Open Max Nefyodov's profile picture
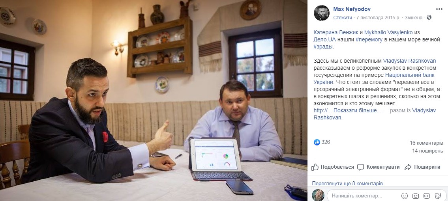The height and width of the screenshot is (201, 448). pyautogui.click(x=322, y=13)
